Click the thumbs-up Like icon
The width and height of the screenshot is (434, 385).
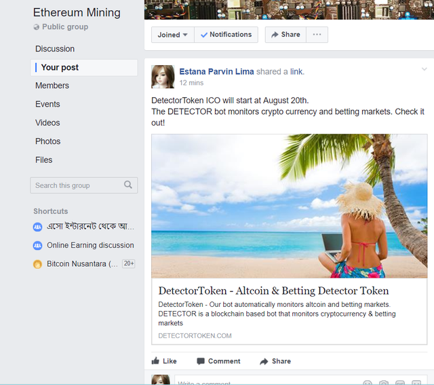pos(155,361)
